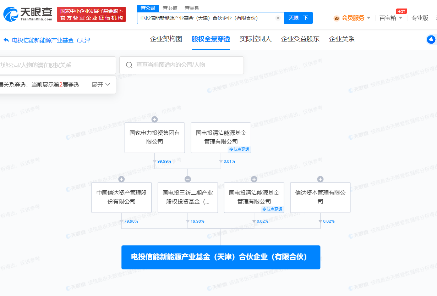Select the 信达资本管理有限公司 node

pyautogui.click(x=320, y=197)
